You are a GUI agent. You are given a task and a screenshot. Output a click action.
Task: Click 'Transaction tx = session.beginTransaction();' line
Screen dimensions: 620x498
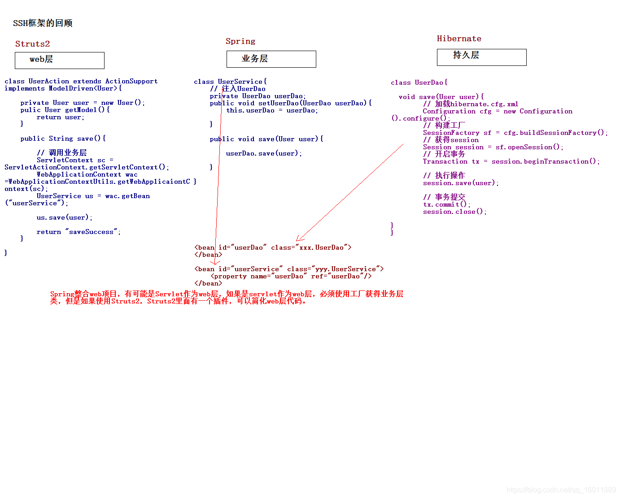(x=511, y=161)
